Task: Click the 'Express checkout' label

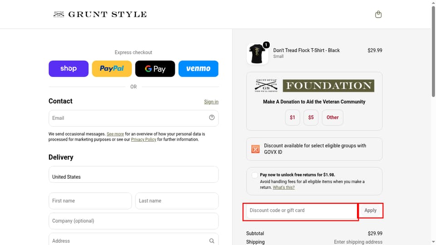Action: pyautogui.click(x=134, y=53)
